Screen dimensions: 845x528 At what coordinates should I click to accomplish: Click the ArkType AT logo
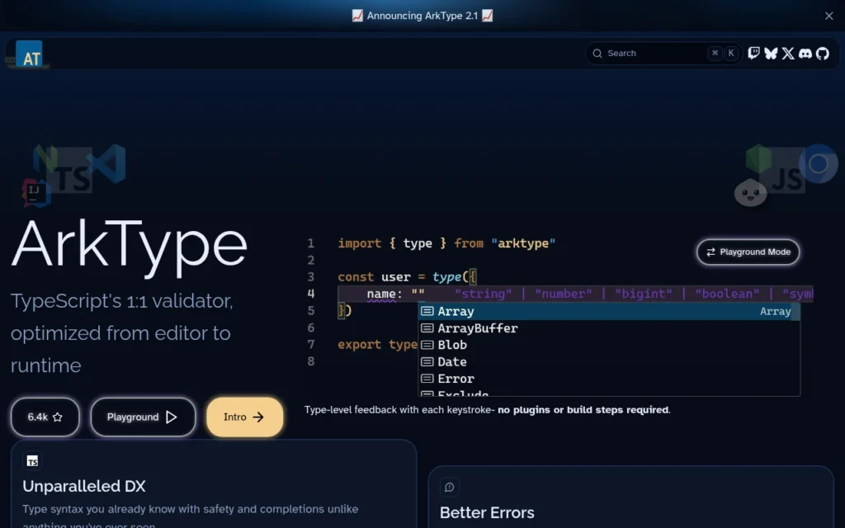pos(29,54)
